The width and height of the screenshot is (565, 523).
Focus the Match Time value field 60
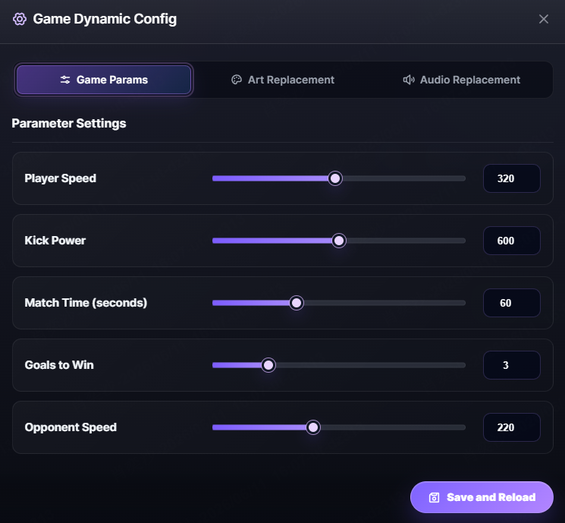[x=512, y=303]
